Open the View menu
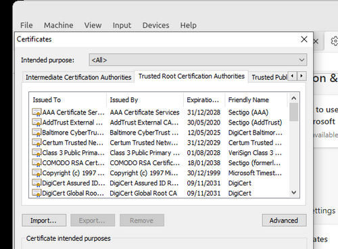 coord(93,25)
